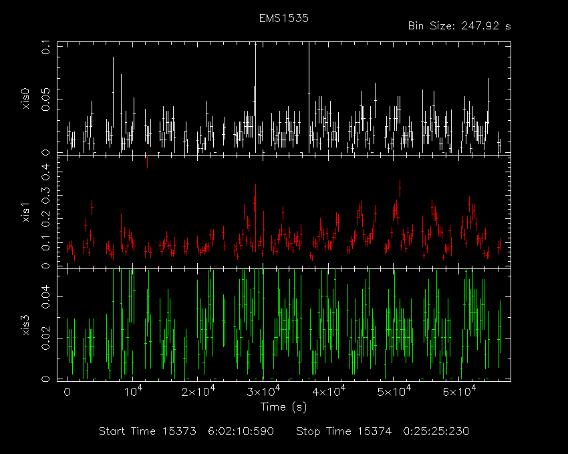The image size is (568, 454).
Task: Click the 'Stop Time 15374' text
Action: click(343, 431)
